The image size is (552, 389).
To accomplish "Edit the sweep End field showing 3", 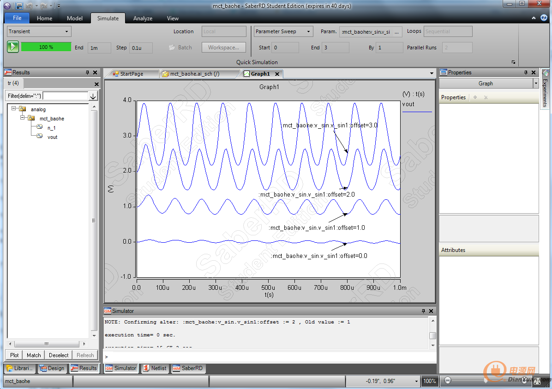I will tap(336, 48).
